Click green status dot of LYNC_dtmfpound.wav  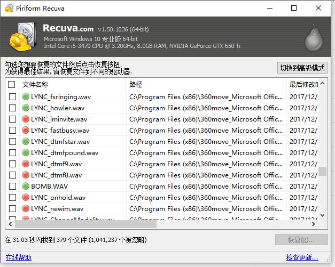click(x=26, y=152)
